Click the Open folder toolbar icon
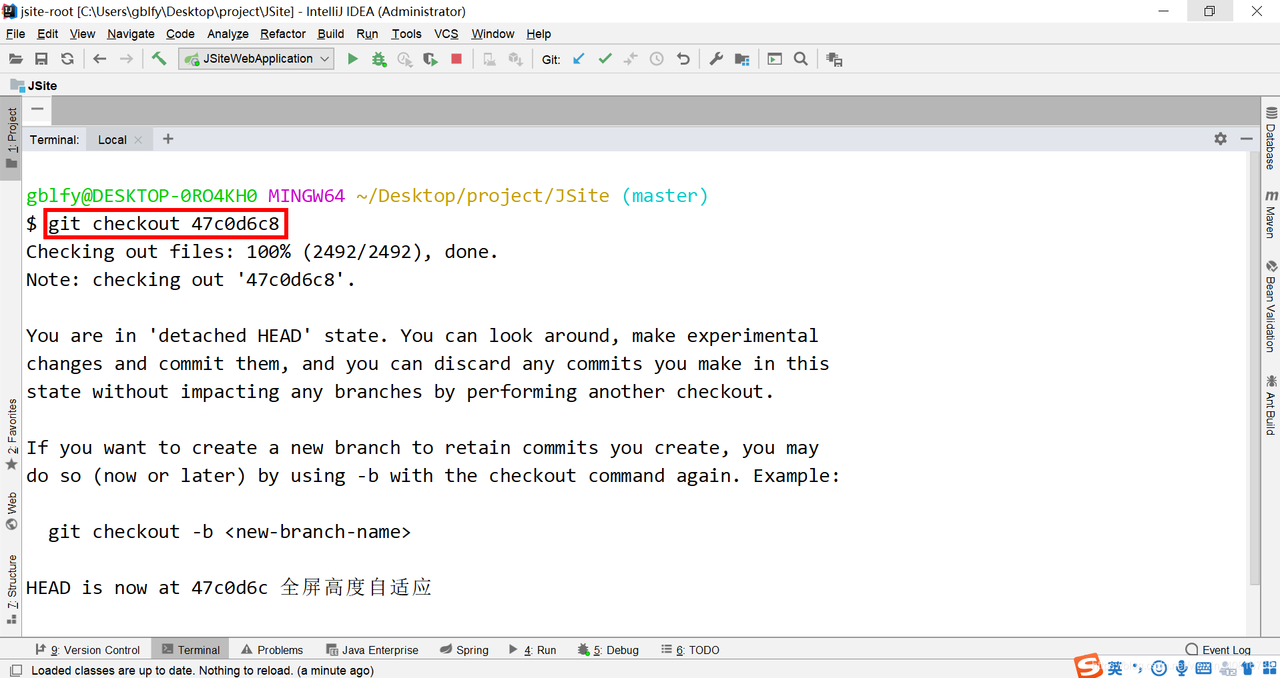The height and width of the screenshot is (678, 1280). [16, 59]
